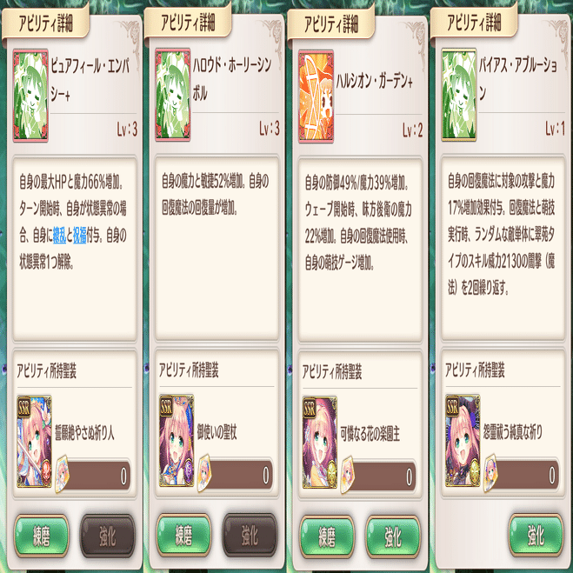Open the 可憐なる花の楽園主 SSR card thumbnail
Viewport: 573px width, 573px height.
coord(320,443)
